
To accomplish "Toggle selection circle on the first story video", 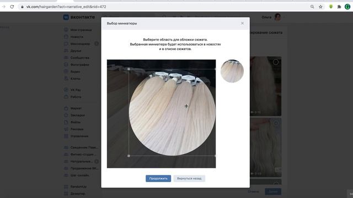I will [276, 62].
